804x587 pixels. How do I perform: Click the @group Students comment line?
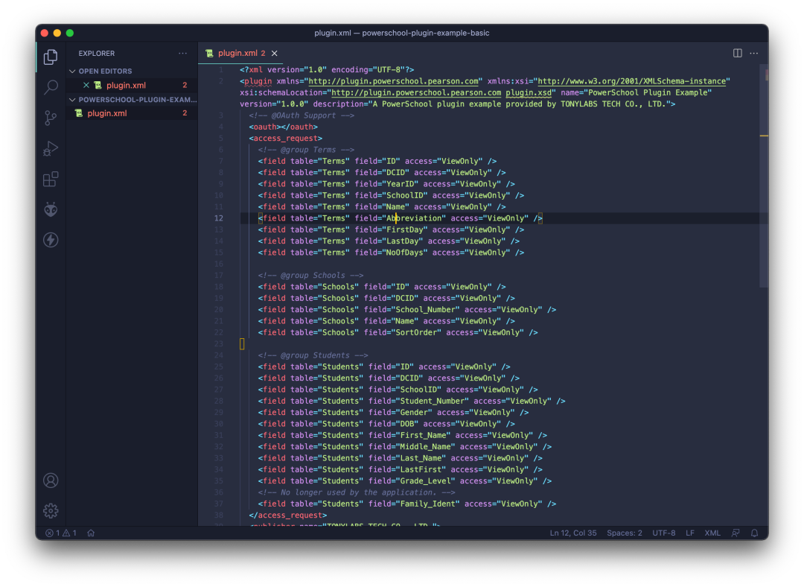pyautogui.click(x=313, y=355)
